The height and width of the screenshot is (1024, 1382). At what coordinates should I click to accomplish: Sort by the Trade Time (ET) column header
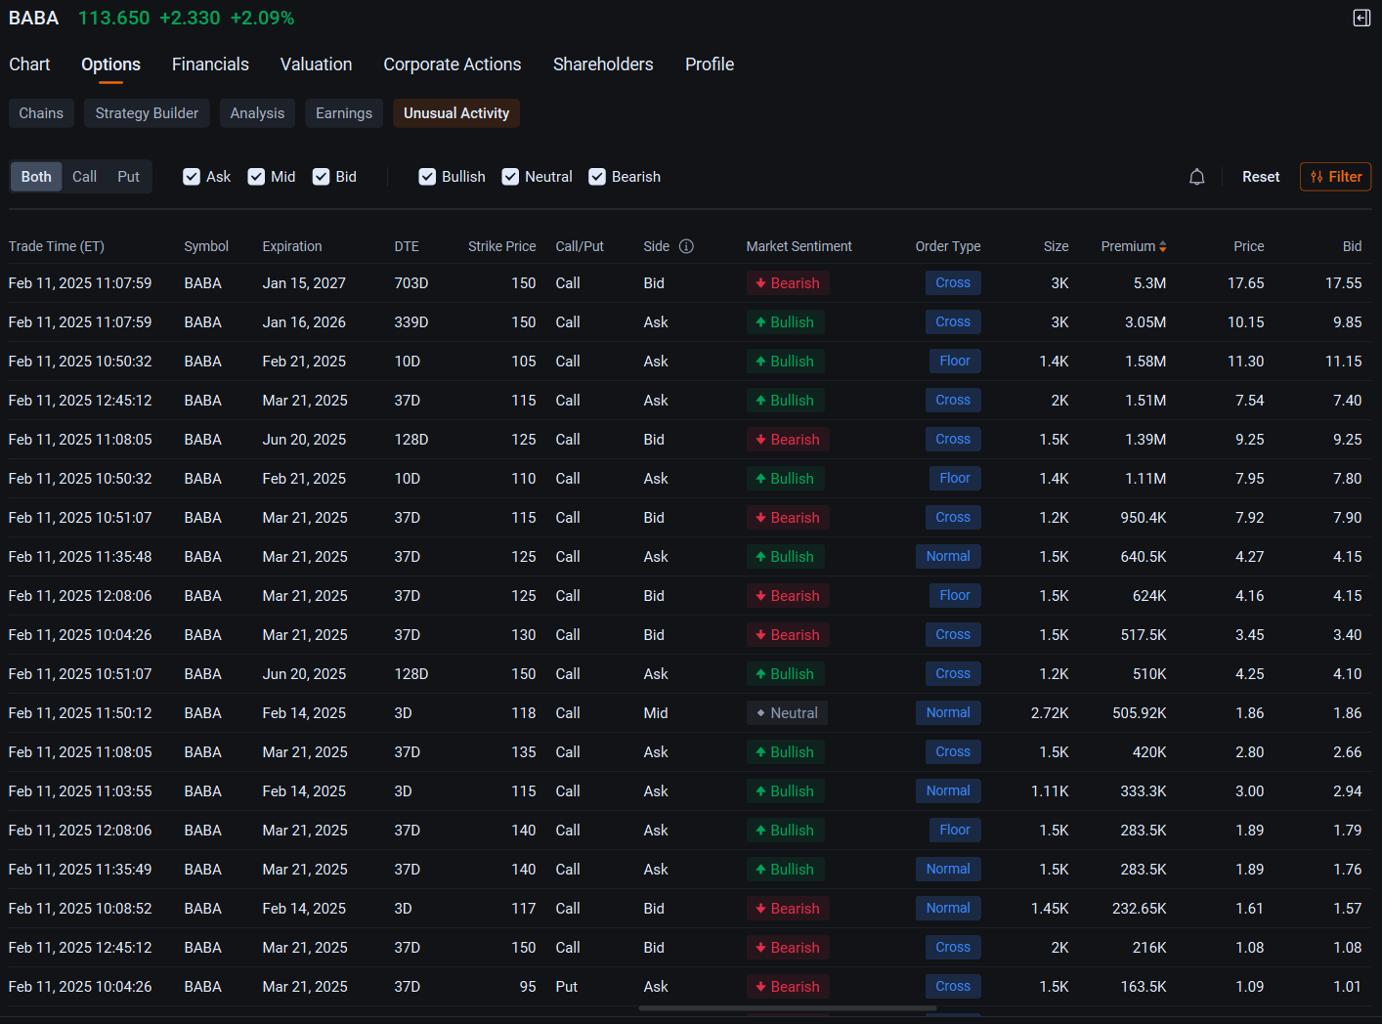point(57,246)
